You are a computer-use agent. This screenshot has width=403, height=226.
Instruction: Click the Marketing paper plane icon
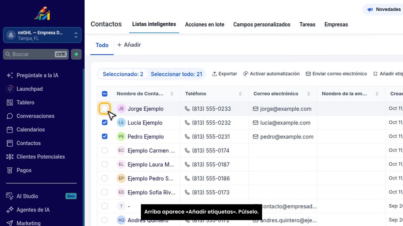[x=10, y=223]
